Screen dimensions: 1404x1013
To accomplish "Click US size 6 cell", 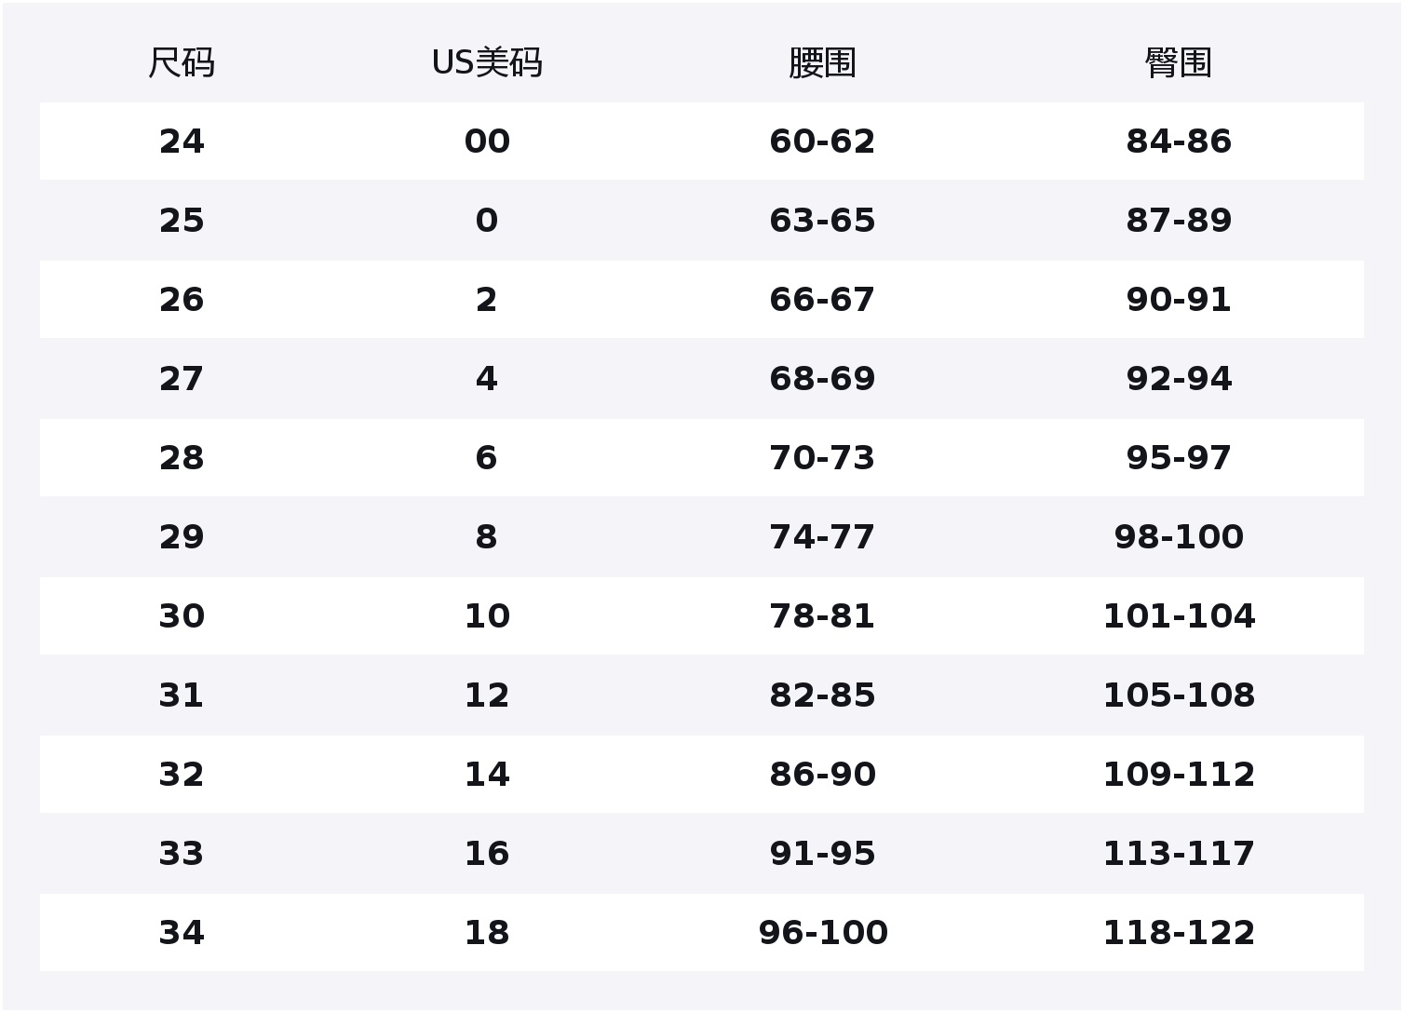I will [x=487, y=458].
